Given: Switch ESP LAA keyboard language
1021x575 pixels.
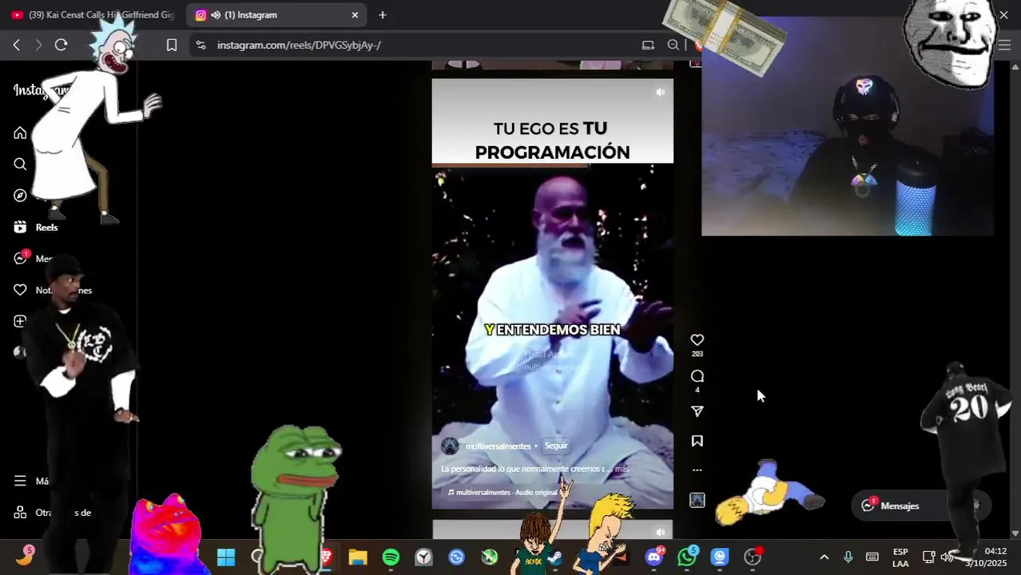Looking at the screenshot, I should (900, 557).
